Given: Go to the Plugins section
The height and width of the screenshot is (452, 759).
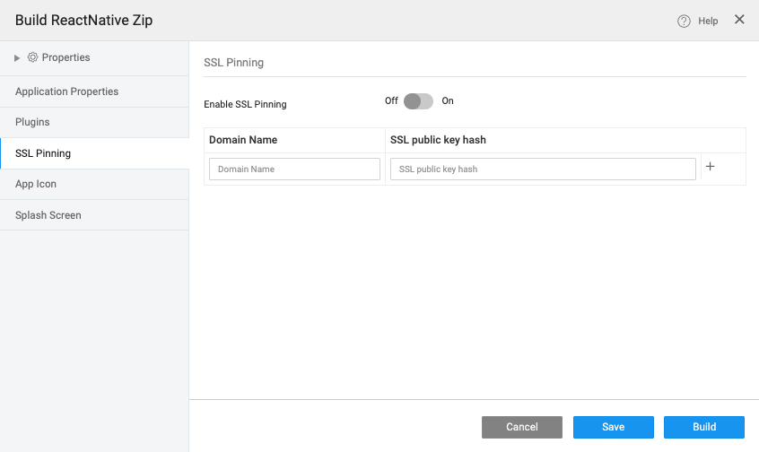Looking at the screenshot, I should click(32, 122).
